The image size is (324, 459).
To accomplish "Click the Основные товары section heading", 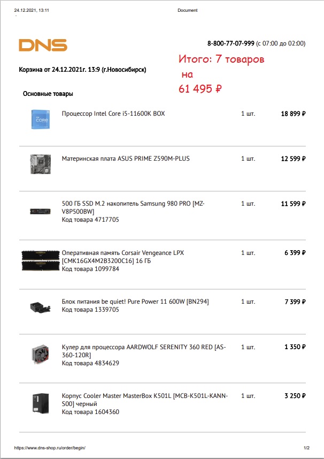I will coord(48,94).
